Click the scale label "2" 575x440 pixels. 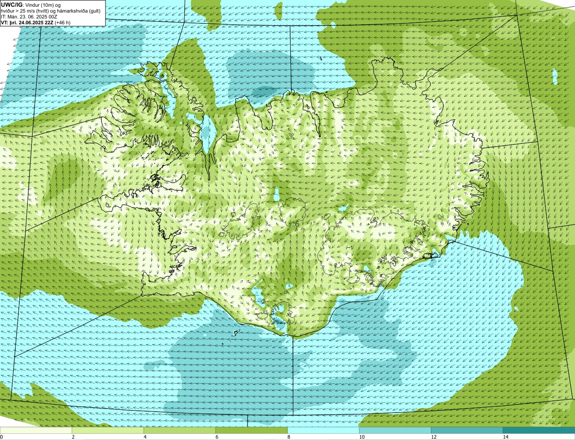73,437
